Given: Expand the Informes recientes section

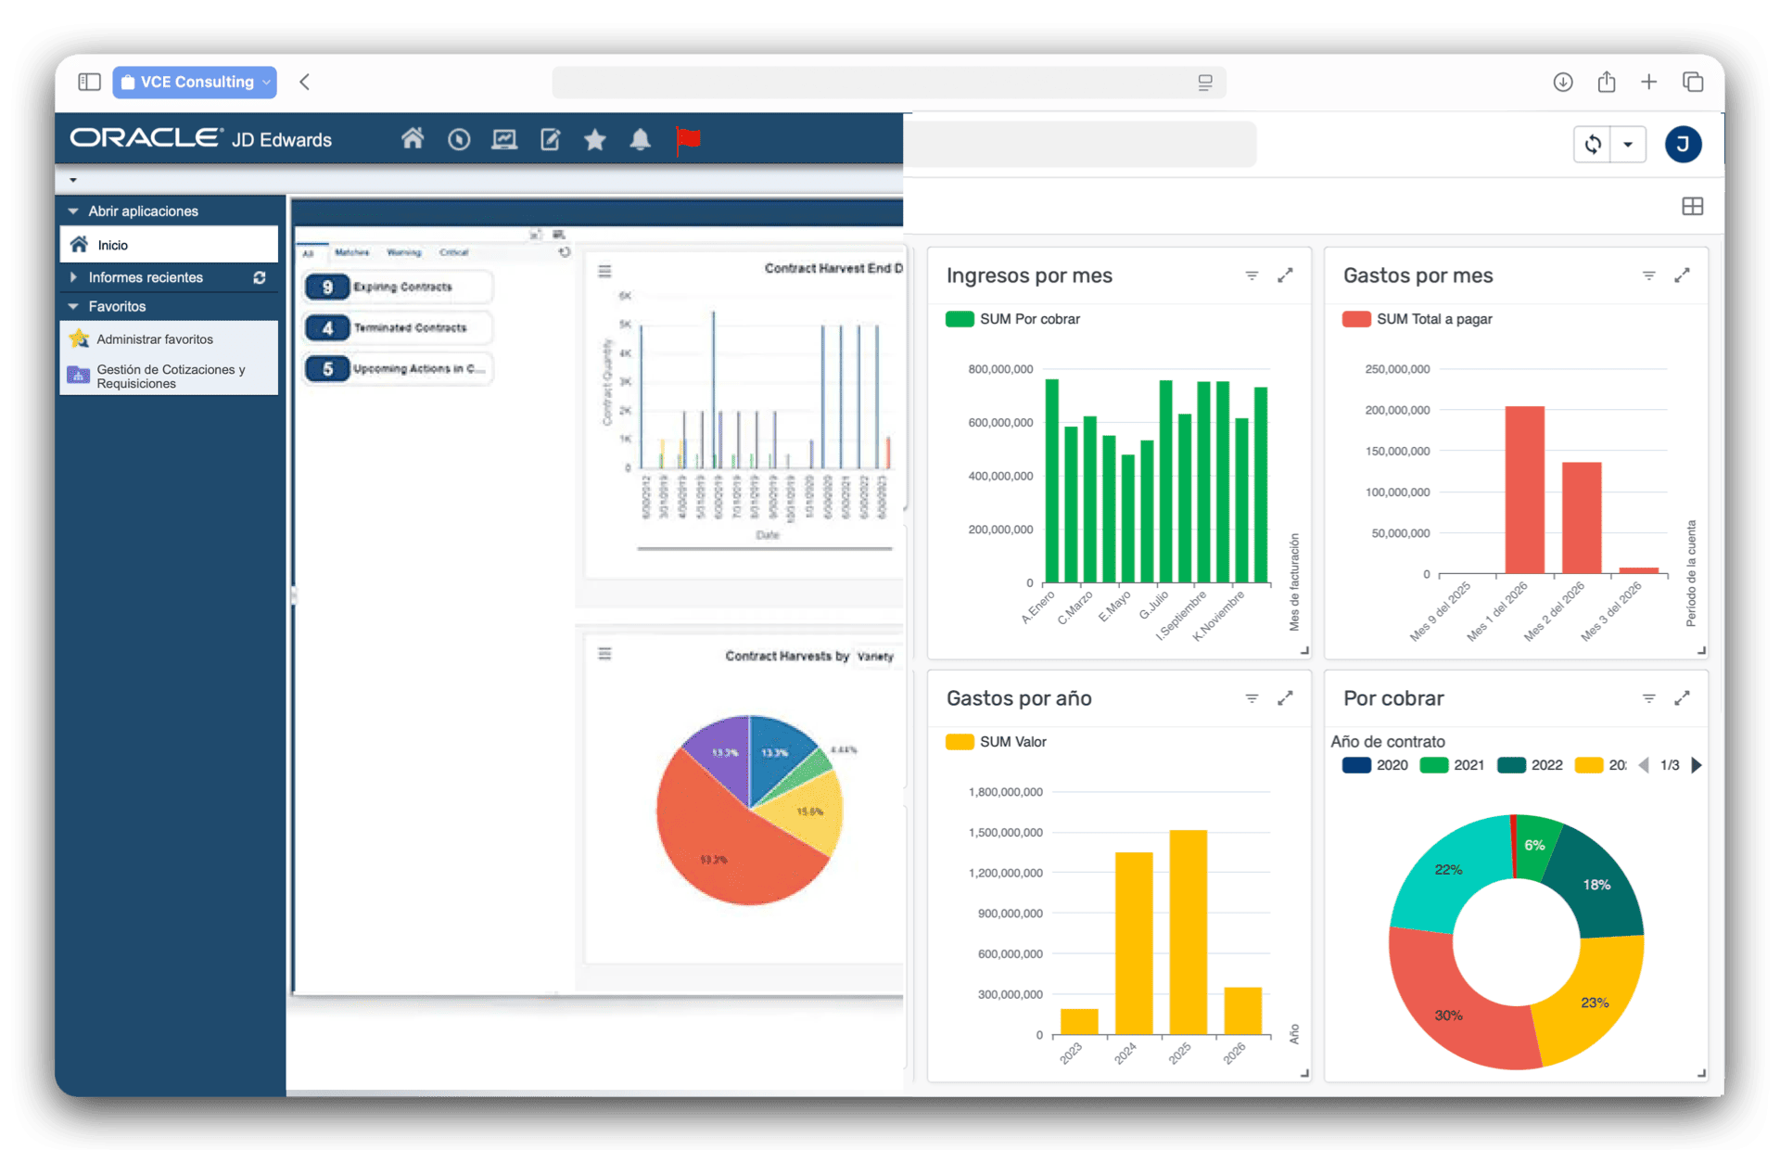Looking at the screenshot, I should [74, 277].
